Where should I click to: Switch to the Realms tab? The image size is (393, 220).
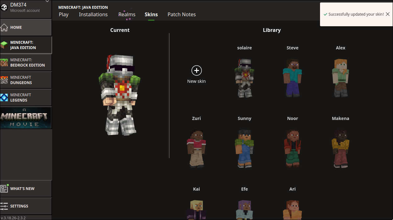click(x=127, y=14)
